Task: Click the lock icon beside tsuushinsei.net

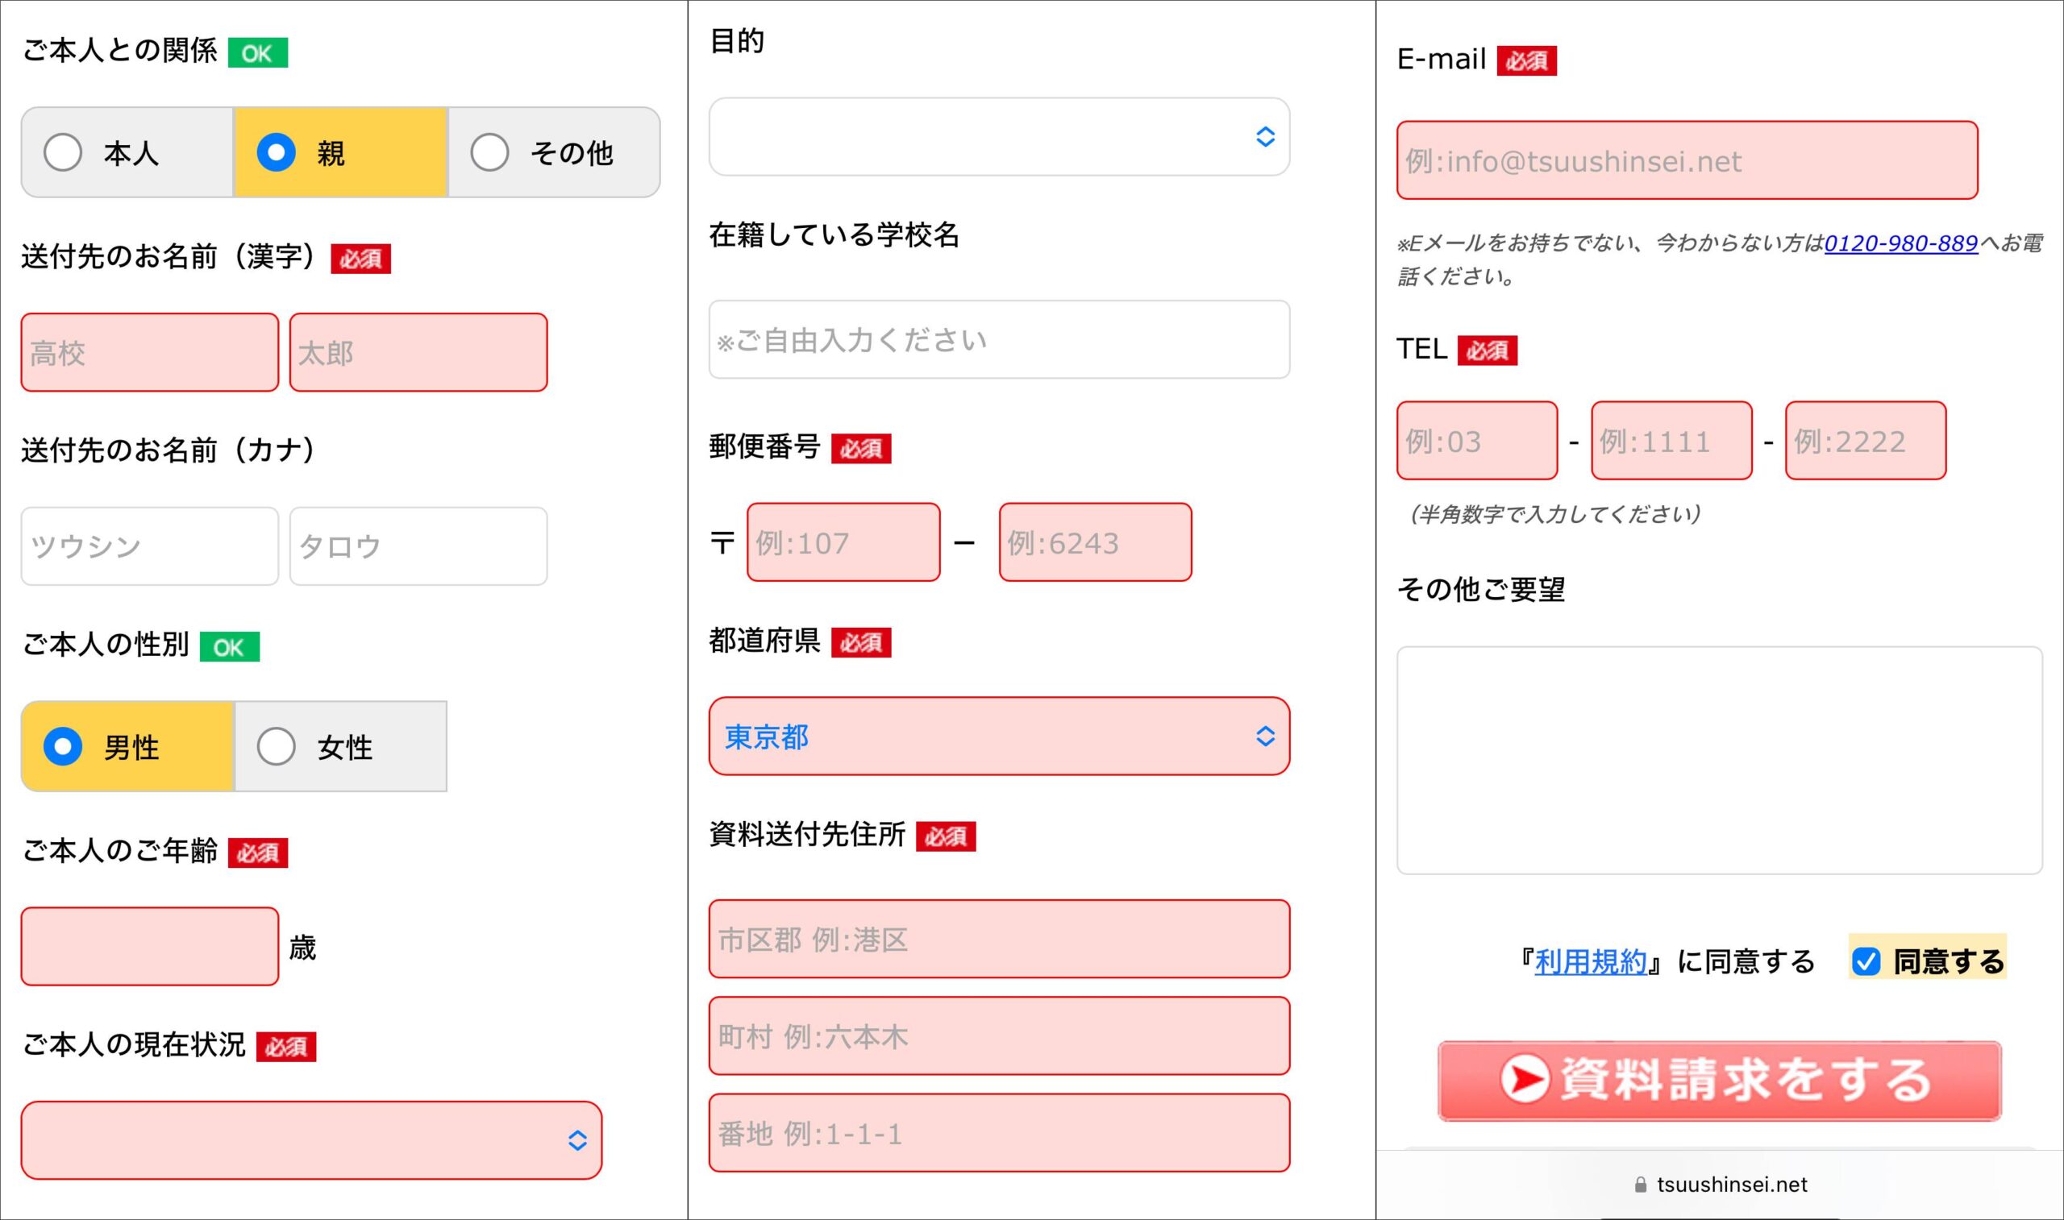Action: [x=1641, y=1185]
